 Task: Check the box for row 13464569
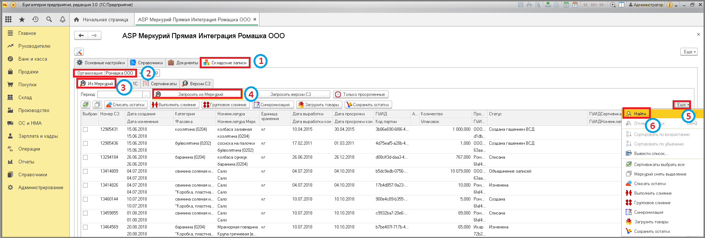(85, 227)
